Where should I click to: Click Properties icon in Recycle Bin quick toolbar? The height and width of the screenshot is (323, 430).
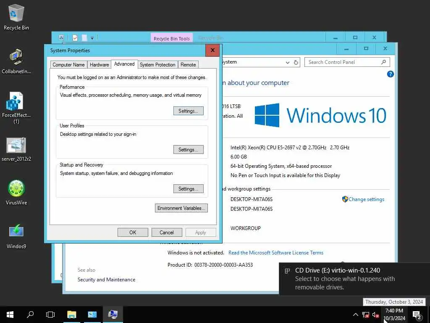[75, 38]
